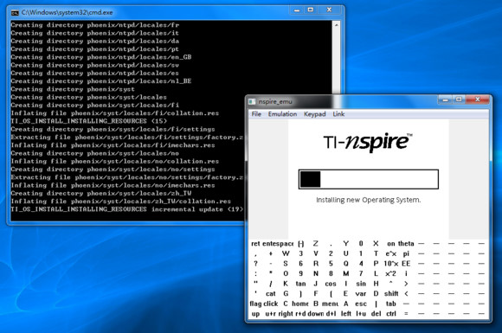Click the 'pi' key on the keypad
502x333 pixels.
(x=406, y=253)
